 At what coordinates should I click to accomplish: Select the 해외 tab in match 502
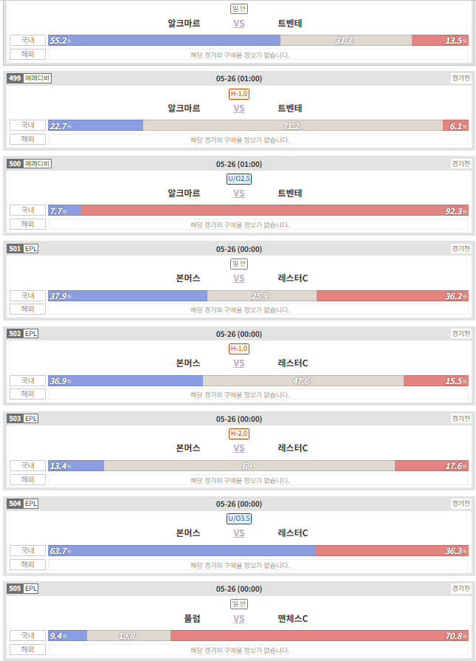pos(28,394)
